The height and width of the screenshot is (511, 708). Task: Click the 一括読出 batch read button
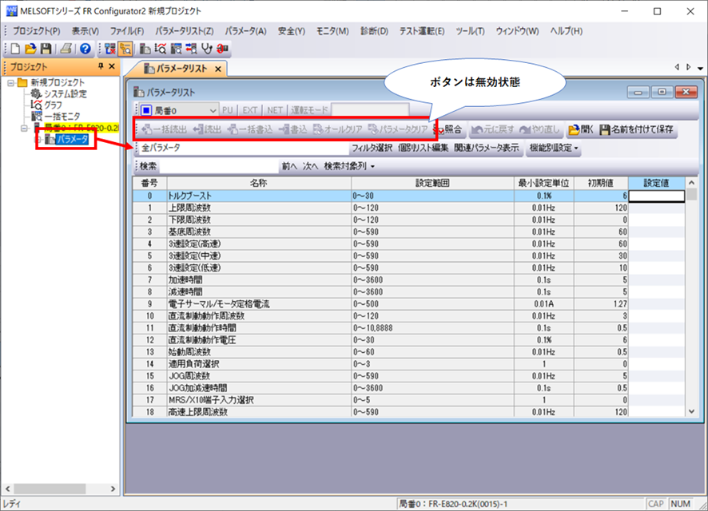pyautogui.click(x=165, y=130)
